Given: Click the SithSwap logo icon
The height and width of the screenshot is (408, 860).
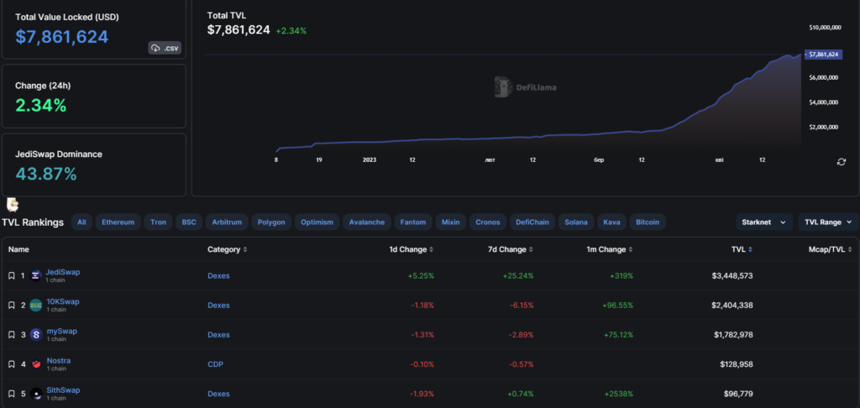Looking at the screenshot, I should click(x=35, y=394).
